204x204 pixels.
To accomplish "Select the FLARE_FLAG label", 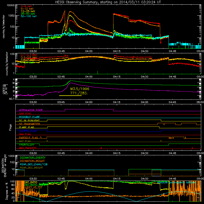I will pos(27,127).
